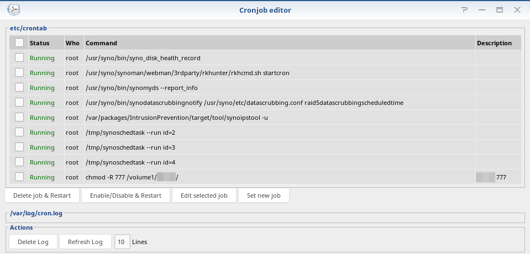Click the Cronjob editor clock icon
The height and width of the screenshot is (254, 530).
(x=14, y=9)
